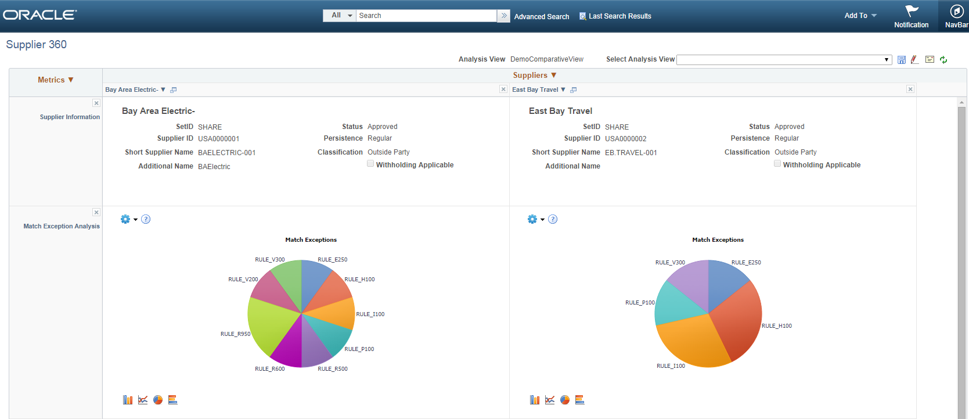Click the search go arrow button
The height and width of the screenshot is (419, 969).
(504, 16)
